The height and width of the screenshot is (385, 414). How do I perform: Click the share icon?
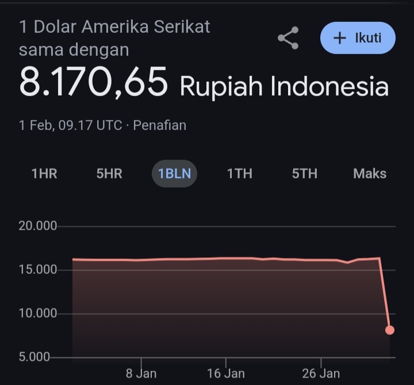tap(288, 38)
